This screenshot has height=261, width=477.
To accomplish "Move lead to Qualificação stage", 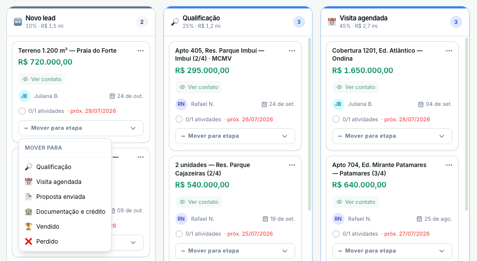I will pyautogui.click(x=65, y=167).
